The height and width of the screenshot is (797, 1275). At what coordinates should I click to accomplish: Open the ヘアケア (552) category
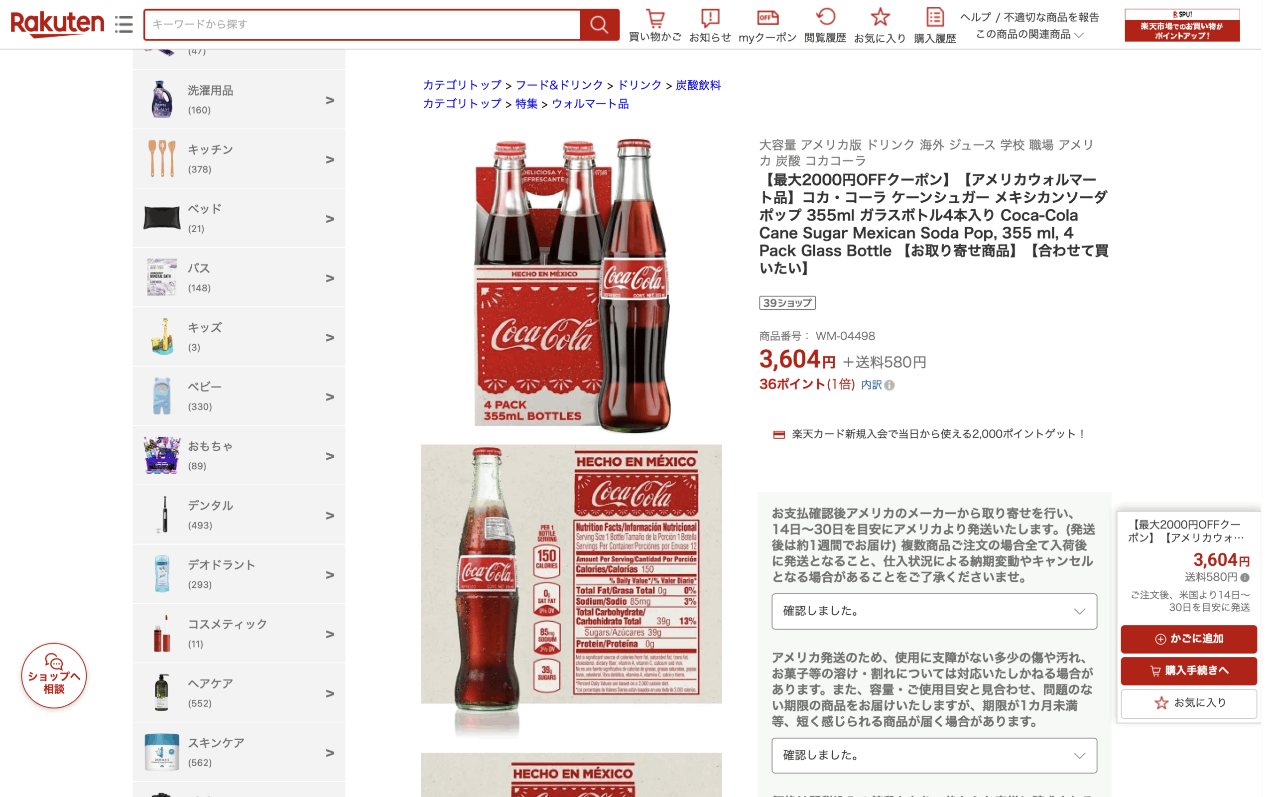239,692
